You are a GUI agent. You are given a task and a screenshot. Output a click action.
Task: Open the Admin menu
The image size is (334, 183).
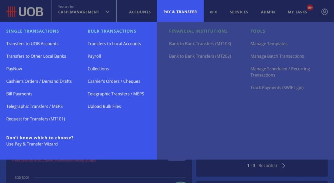[268, 12]
